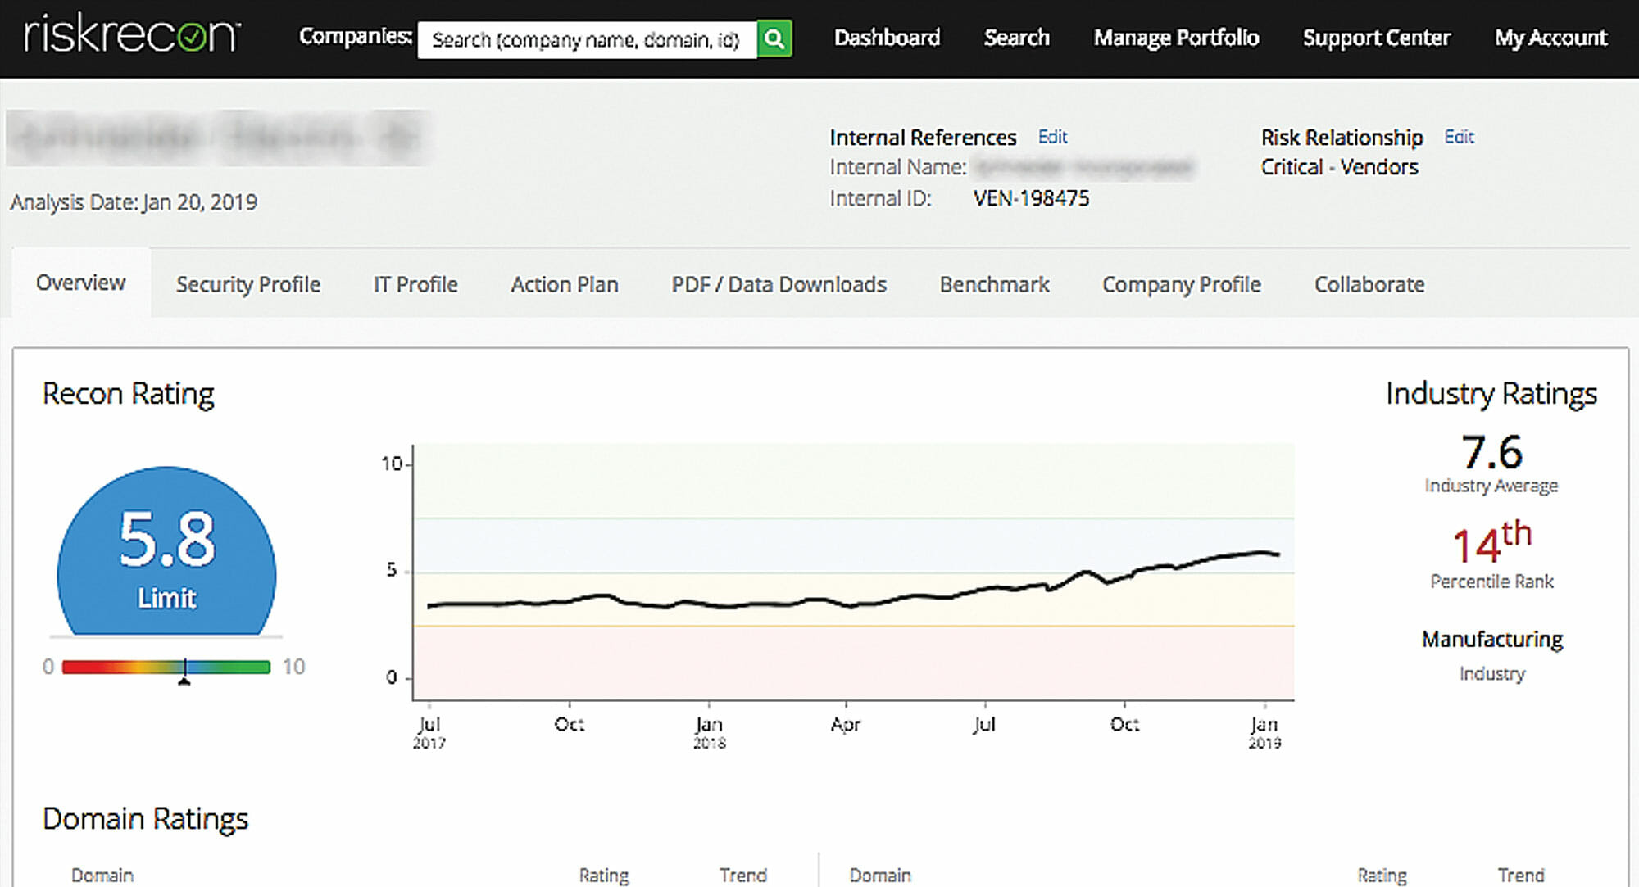This screenshot has width=1639, height=887.
Task: Click the blue 5.8 Recon Rating gauge
Action: [166, 553]
